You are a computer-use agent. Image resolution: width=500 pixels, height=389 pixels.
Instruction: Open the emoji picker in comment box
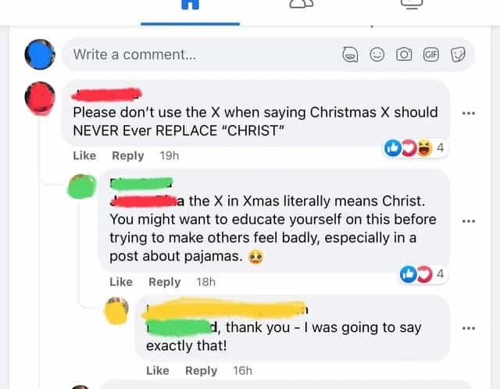pos(377,55)
